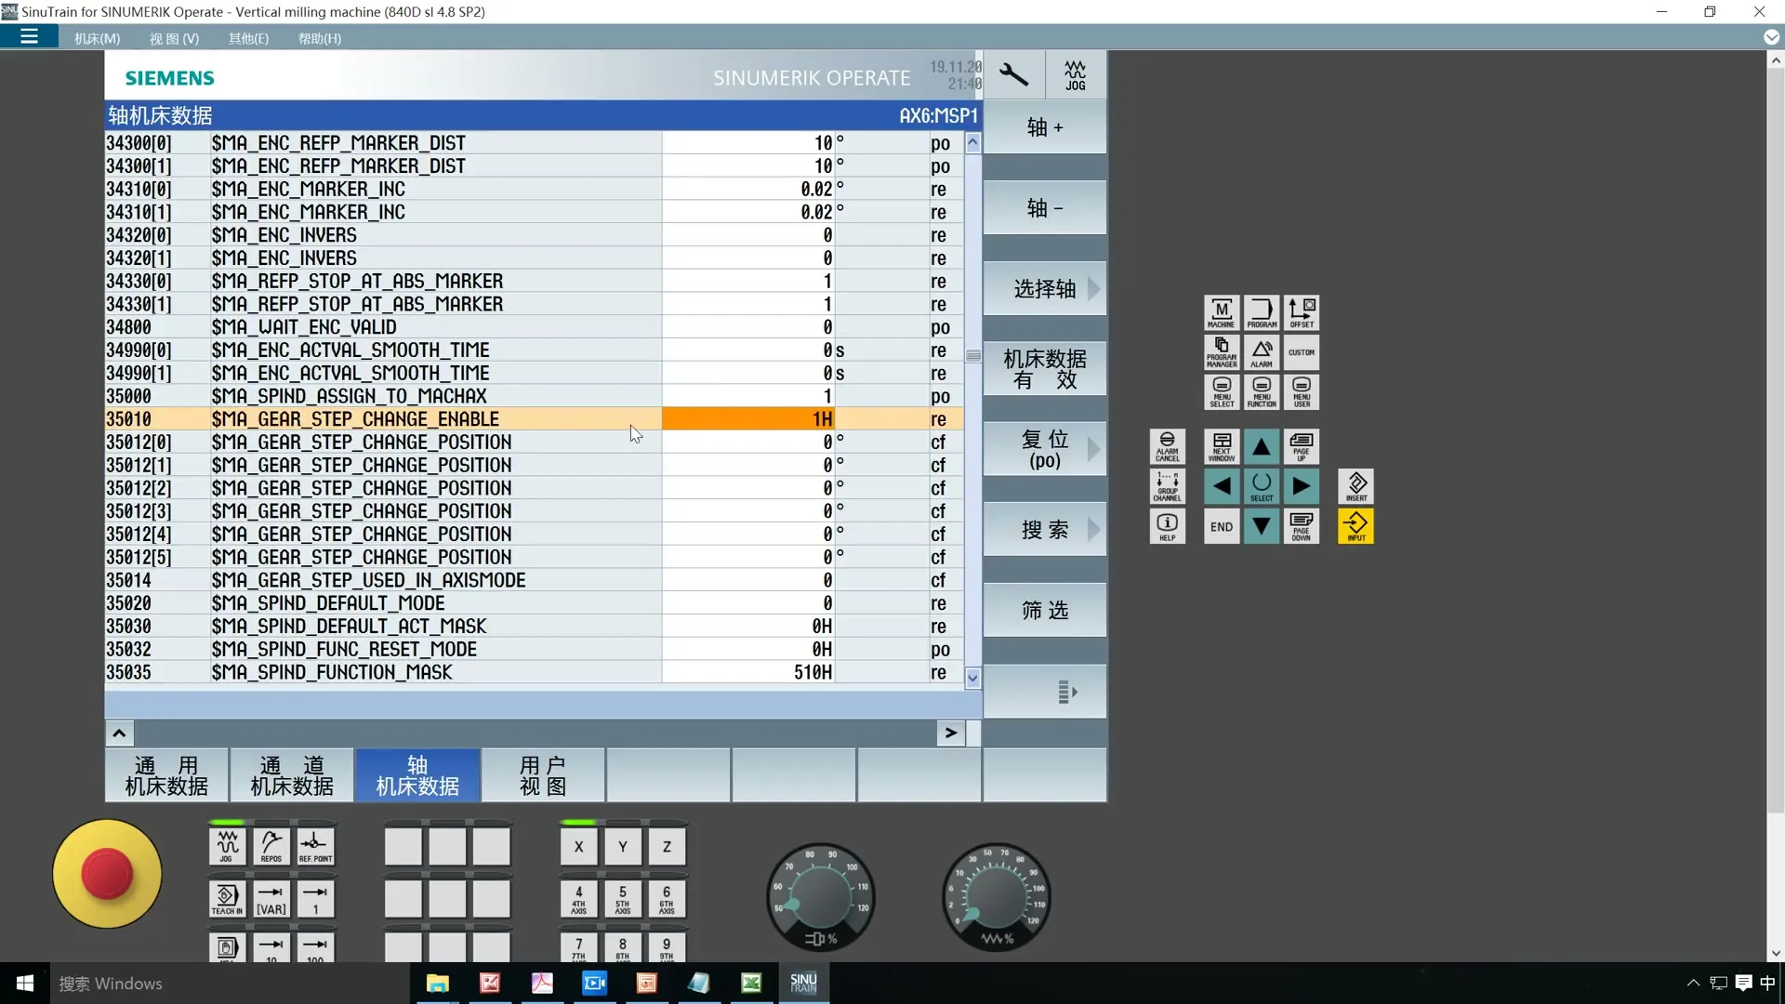Click the wrench setup icon
Image resolution: width=1785 pixels, height=1004 pixels.
point(1013,74)
